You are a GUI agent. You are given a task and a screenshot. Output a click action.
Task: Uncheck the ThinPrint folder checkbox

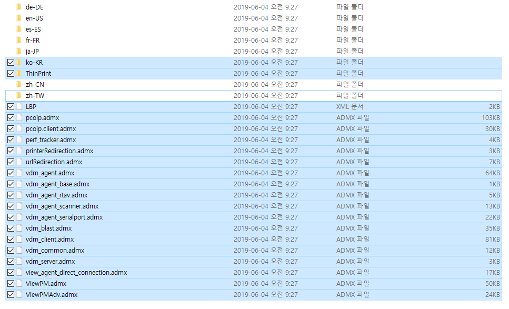coord(11,73)
